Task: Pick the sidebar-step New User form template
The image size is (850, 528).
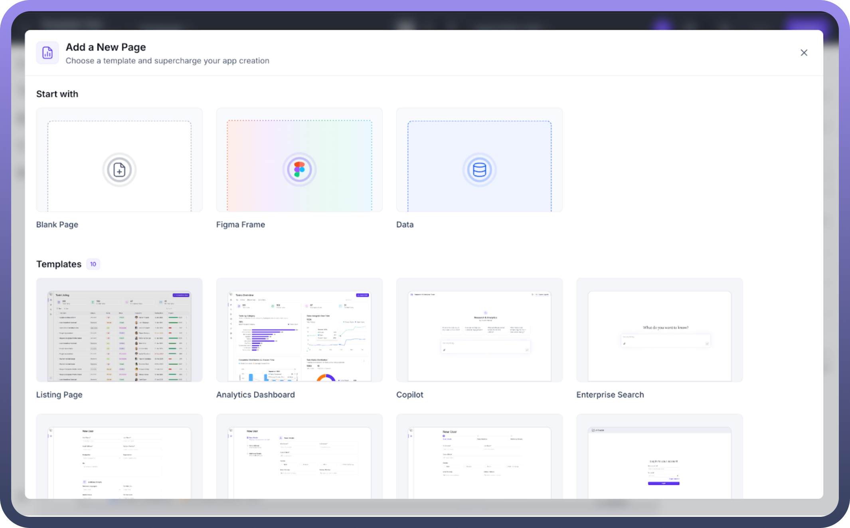Action: click(299, 457)
